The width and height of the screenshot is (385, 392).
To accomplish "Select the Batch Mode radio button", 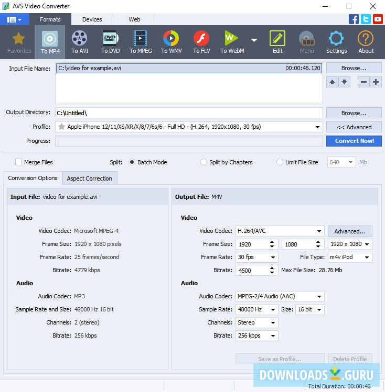I will click(132, 162).
